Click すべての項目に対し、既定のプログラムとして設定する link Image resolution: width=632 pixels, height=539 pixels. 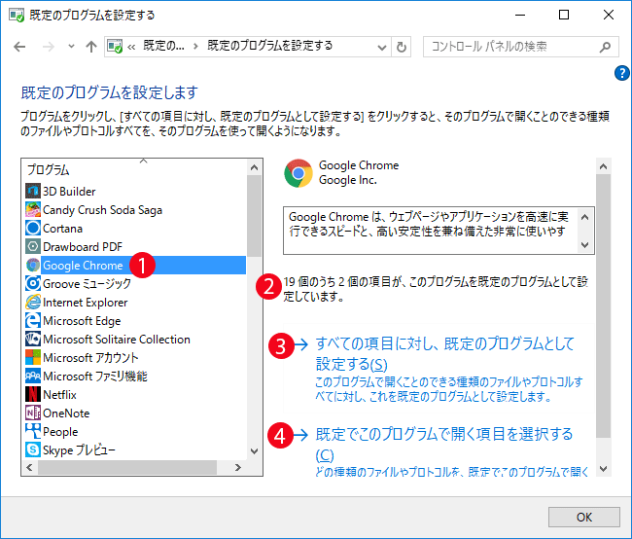click(444, 353)
